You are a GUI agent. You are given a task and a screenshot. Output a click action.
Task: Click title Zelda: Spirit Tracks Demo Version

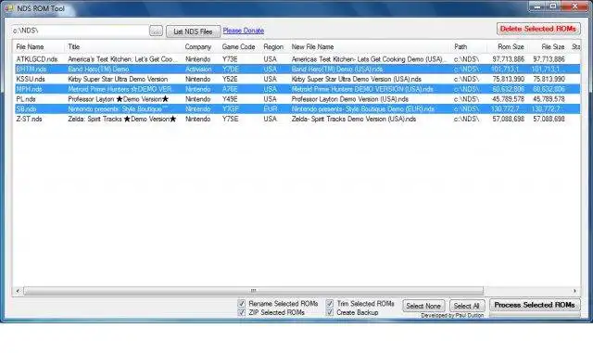(x=122, y=119)
